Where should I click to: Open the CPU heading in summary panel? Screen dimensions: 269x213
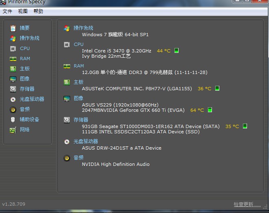[79, 44]
